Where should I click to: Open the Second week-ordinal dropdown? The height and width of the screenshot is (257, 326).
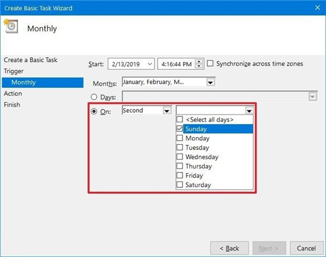(x=167, y=111)
